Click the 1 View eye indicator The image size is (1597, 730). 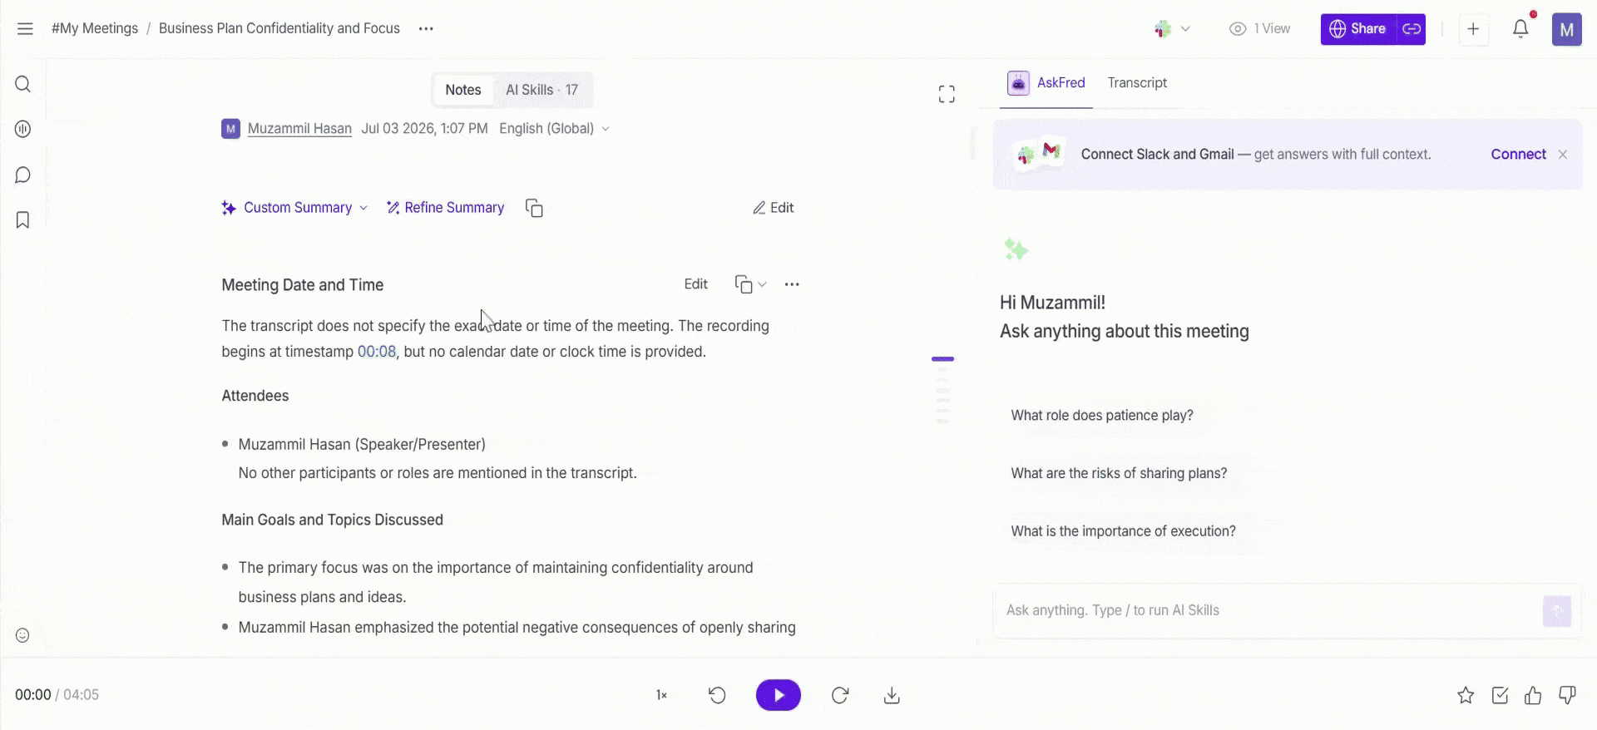pos(1259,29)
